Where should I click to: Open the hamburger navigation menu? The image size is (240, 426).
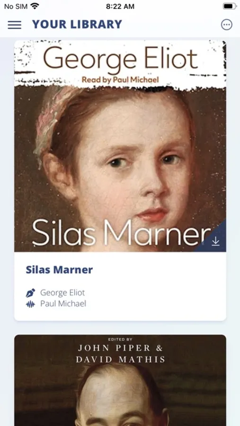pyautogui.click(x=14, y=25)
